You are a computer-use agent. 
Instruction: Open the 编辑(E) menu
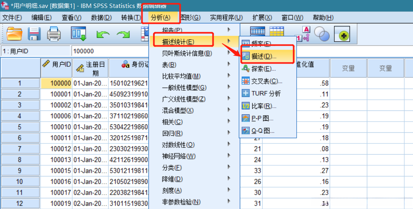(x=41, y=17)
